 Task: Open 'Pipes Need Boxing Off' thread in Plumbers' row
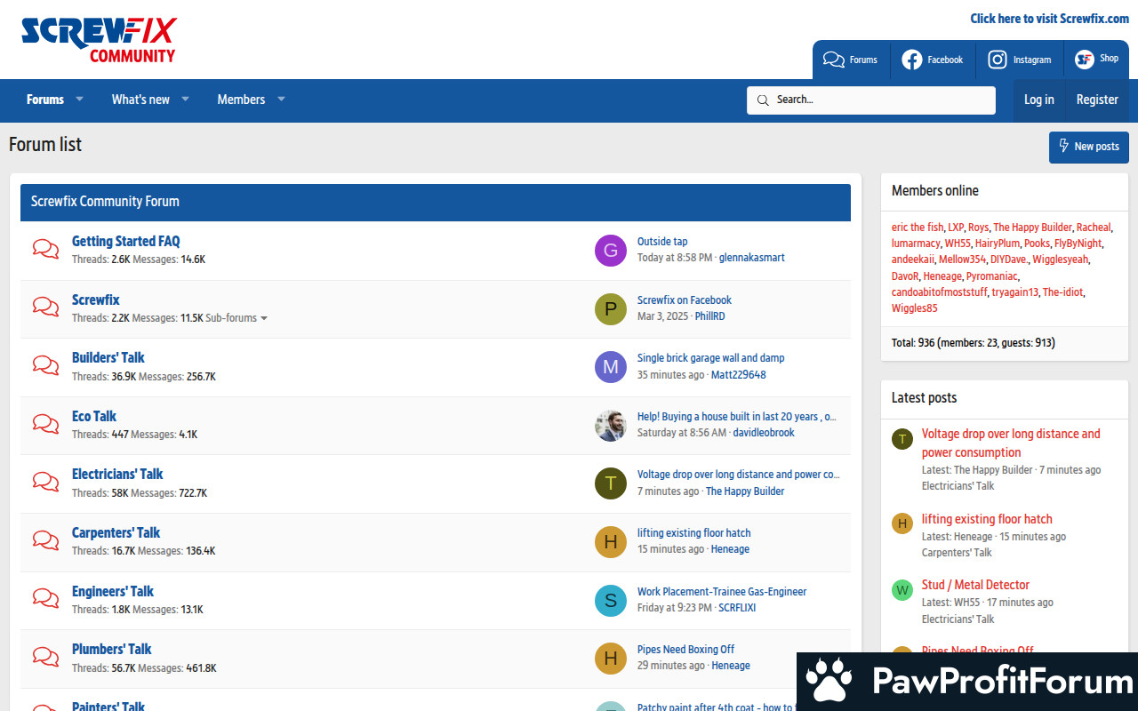tap(685, 650)
